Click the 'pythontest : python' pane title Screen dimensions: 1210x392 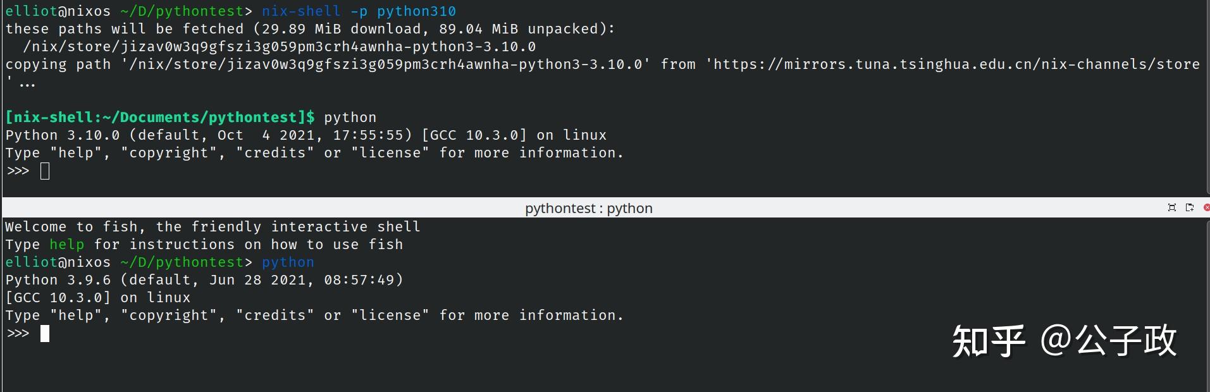point(588,208)
